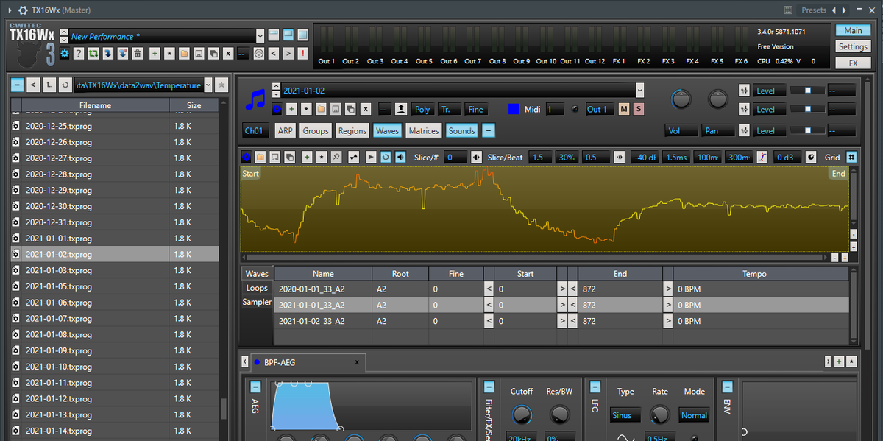Toggle the speaker audition button
The image size is (883, 441).
[x=400, y=157]
